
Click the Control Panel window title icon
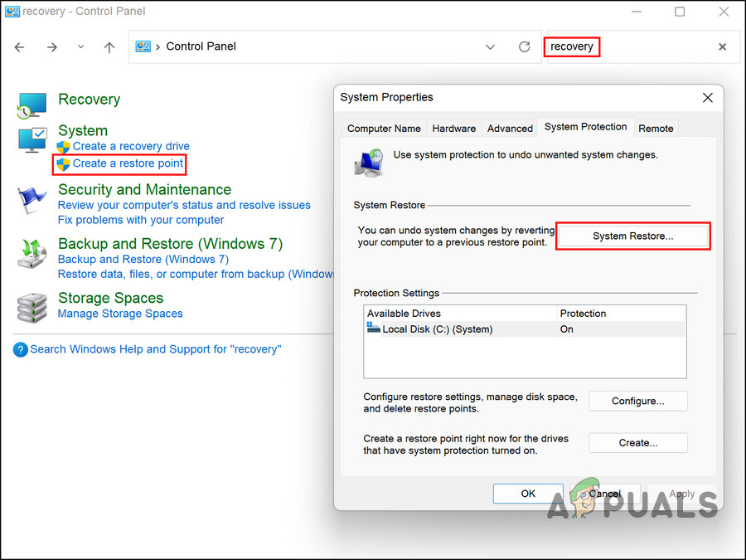[x=12, y=11]
